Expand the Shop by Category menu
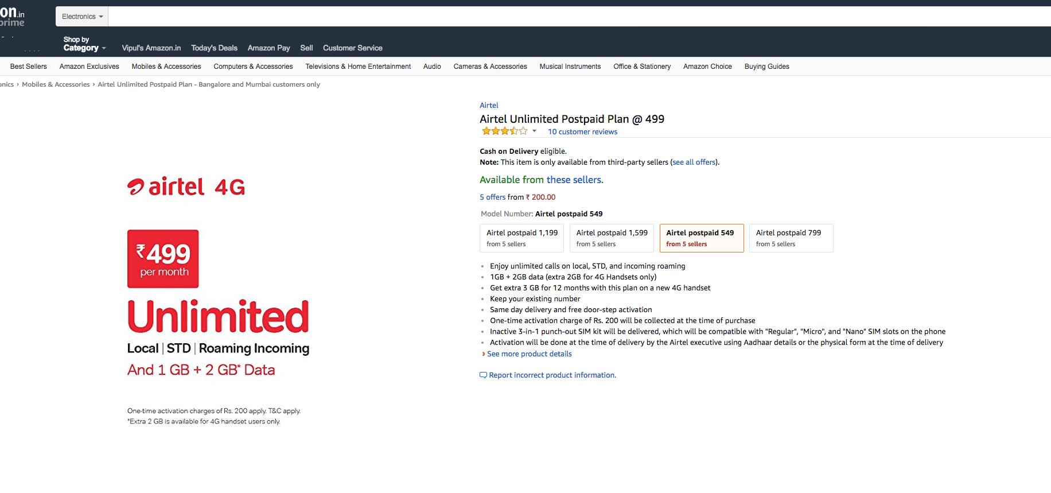 [84, 44]
